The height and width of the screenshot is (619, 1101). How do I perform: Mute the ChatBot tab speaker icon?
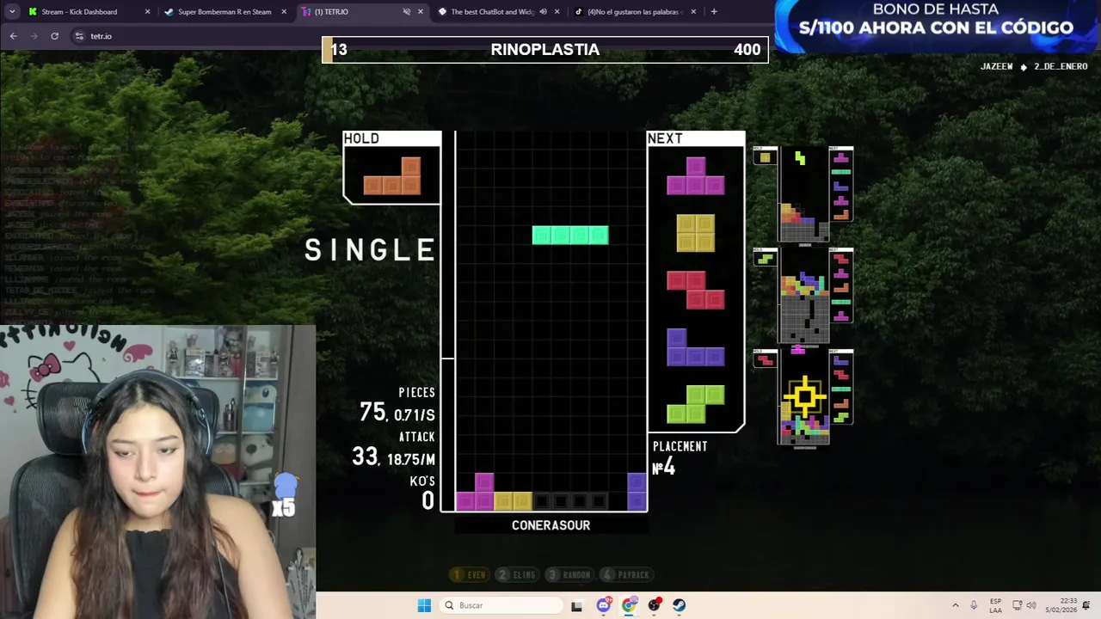[x=543, y=12]
